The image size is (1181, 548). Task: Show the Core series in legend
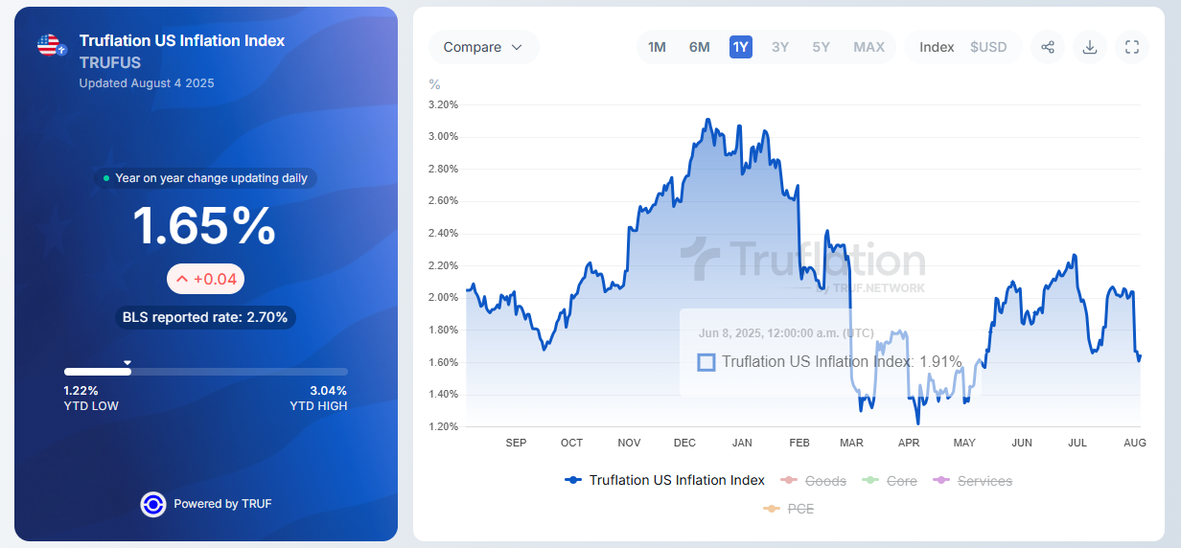891,481
